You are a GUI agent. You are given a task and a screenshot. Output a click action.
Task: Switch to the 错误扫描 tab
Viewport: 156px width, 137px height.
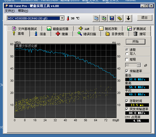(87, 34)
